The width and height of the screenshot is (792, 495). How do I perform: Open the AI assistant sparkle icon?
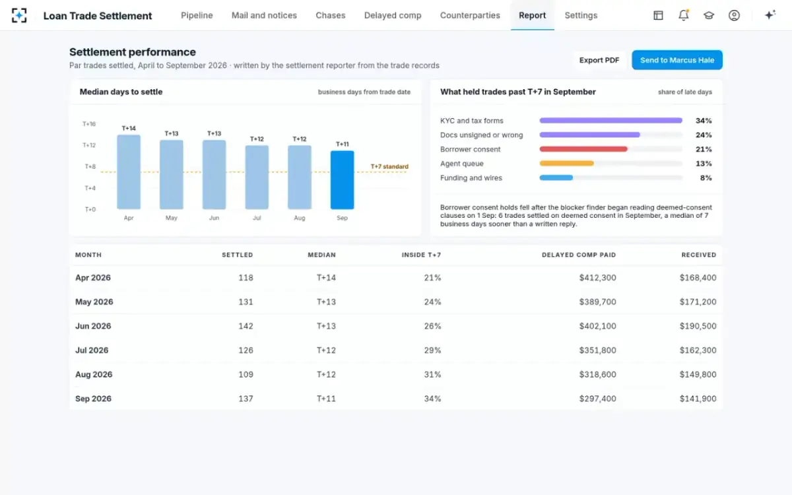(x=770, y=15)
